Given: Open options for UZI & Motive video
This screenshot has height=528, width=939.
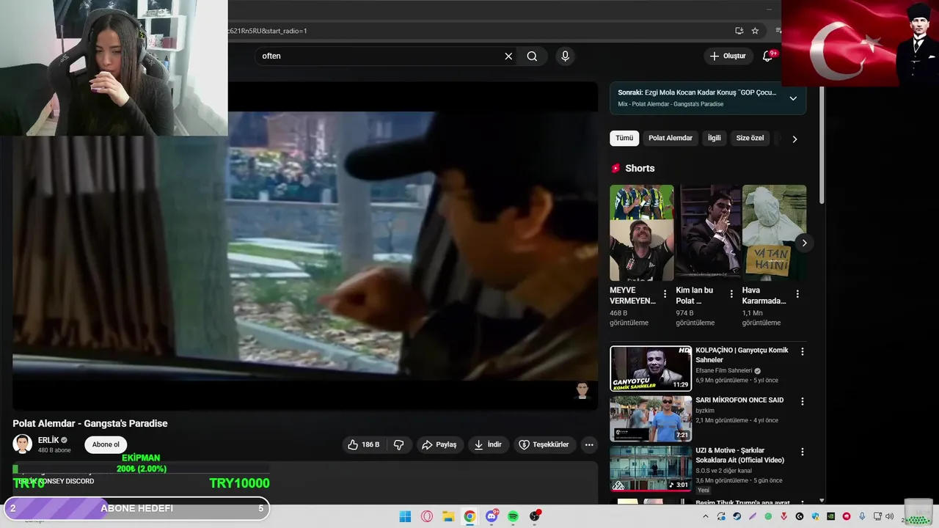Looking at the screenshot, I should coord(802,452).
